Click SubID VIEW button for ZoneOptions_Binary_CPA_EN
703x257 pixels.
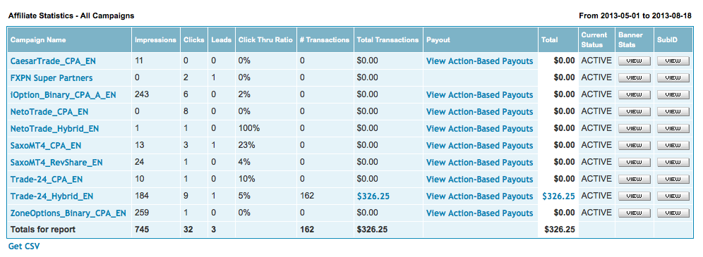673,213
